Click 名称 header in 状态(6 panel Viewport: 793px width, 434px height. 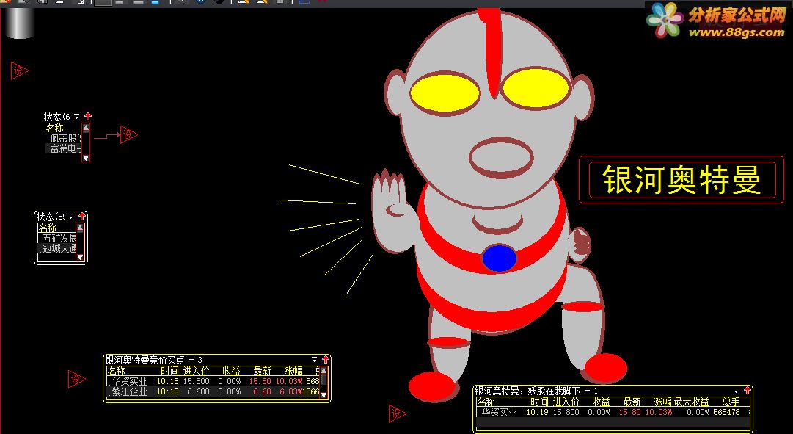coord(54,128)
